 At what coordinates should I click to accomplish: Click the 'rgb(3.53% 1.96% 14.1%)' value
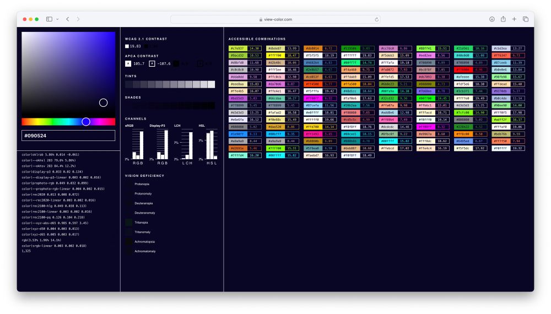coord(41,240)
